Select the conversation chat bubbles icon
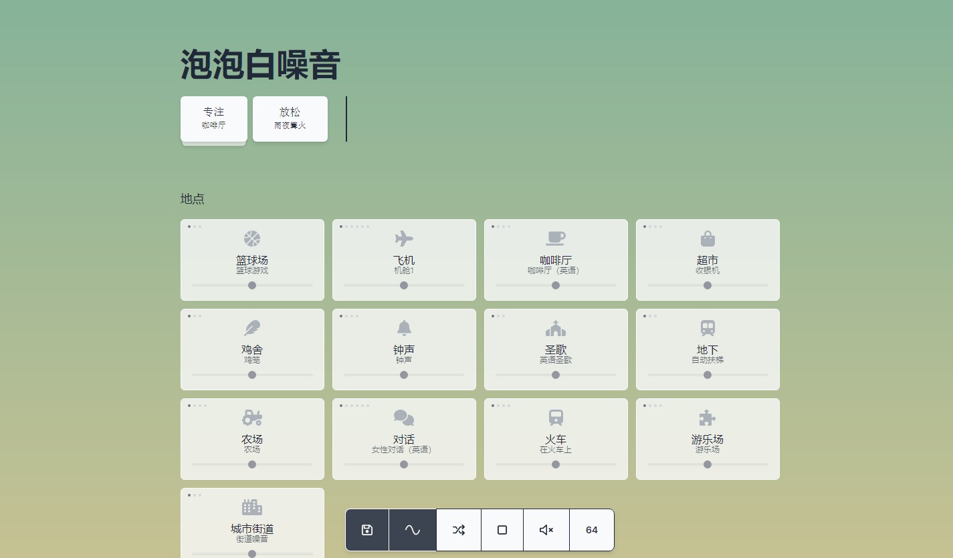953x558 pixels. click(x=404, y=418)
